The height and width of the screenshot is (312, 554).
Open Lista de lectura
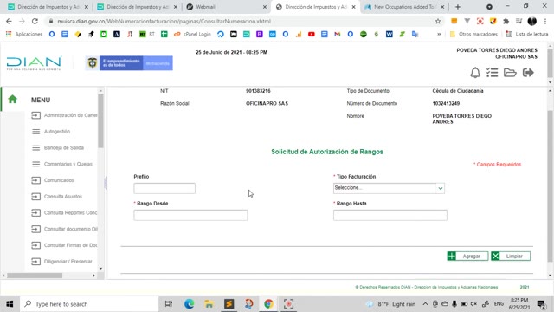tap(527, 35)
